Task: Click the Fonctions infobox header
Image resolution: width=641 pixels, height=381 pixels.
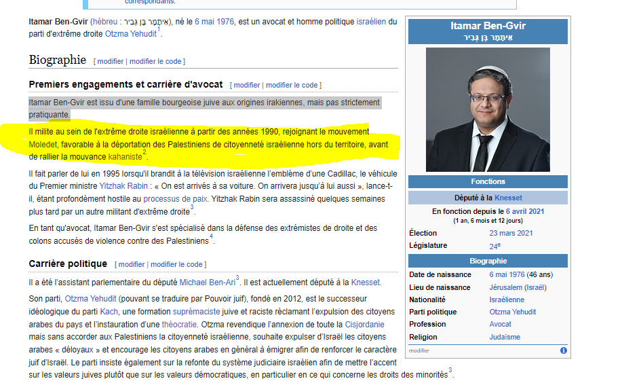Action: 488,182
